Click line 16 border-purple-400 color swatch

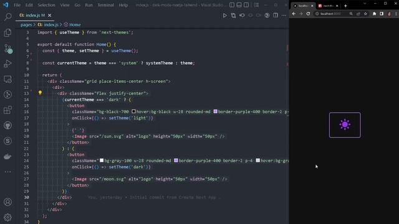coord(215,111)
